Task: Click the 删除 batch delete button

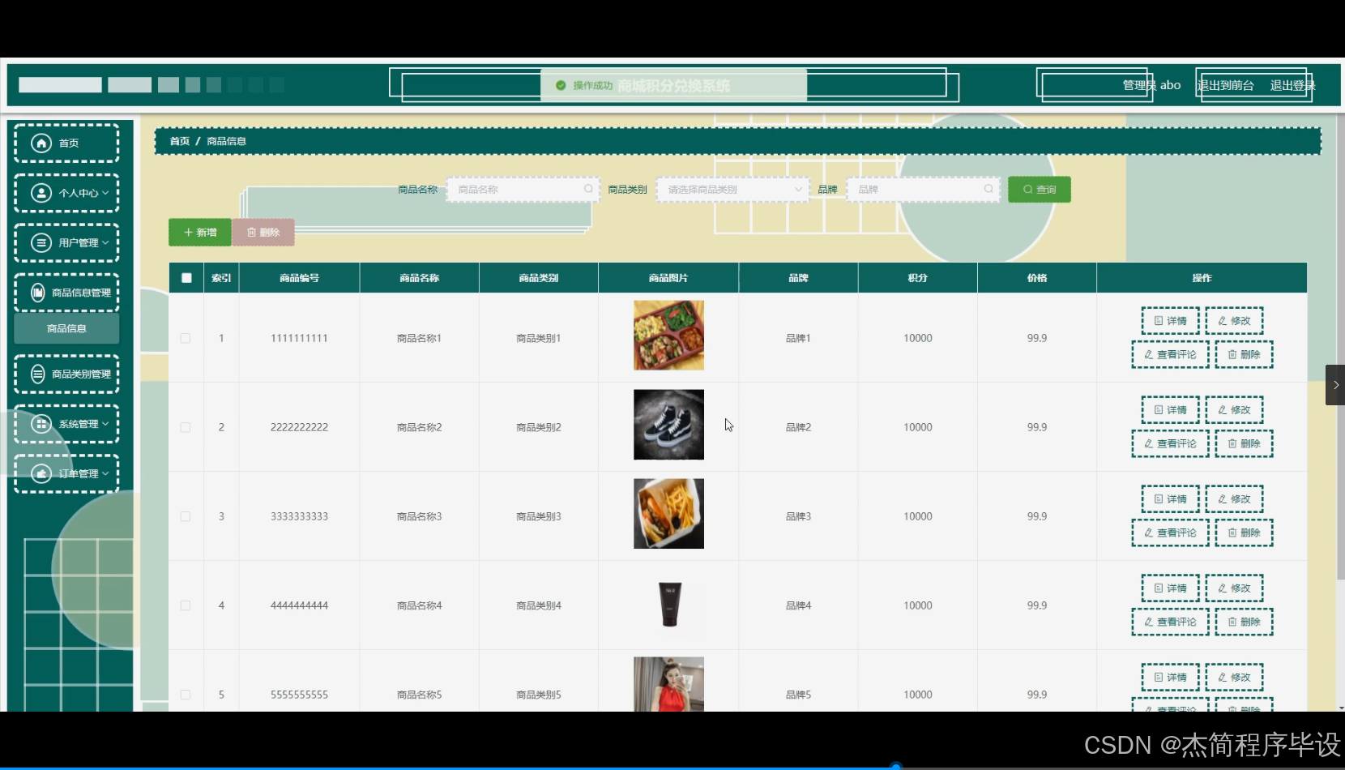Action: tap(263, 233)
